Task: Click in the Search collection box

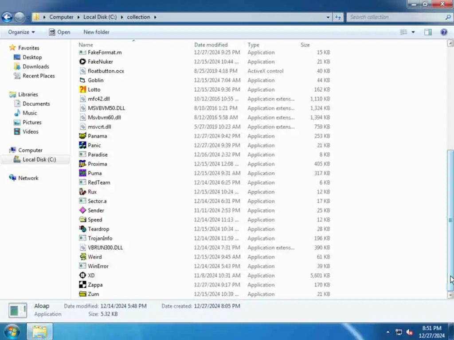Action: click(x=399, y=17)
